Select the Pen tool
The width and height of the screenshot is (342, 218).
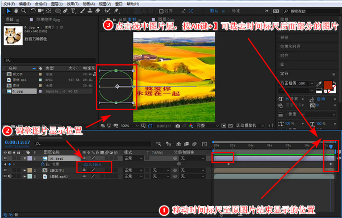[x=65, y=11]
